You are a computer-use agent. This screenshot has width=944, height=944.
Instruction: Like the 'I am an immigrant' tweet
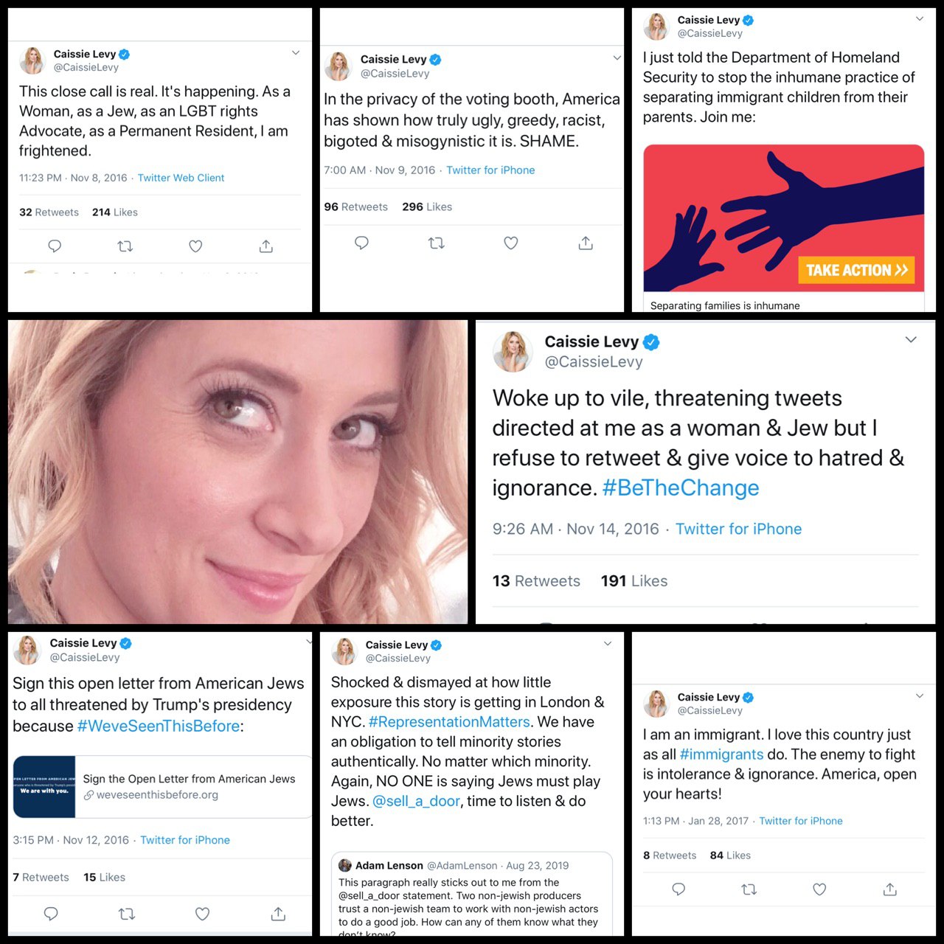[819, 889]
